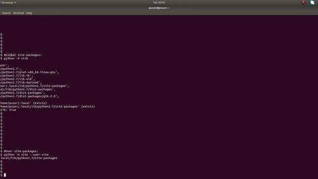Click the white tray icon at top right
This screenshot has width=318, height=179.
[x=313, y=2]
